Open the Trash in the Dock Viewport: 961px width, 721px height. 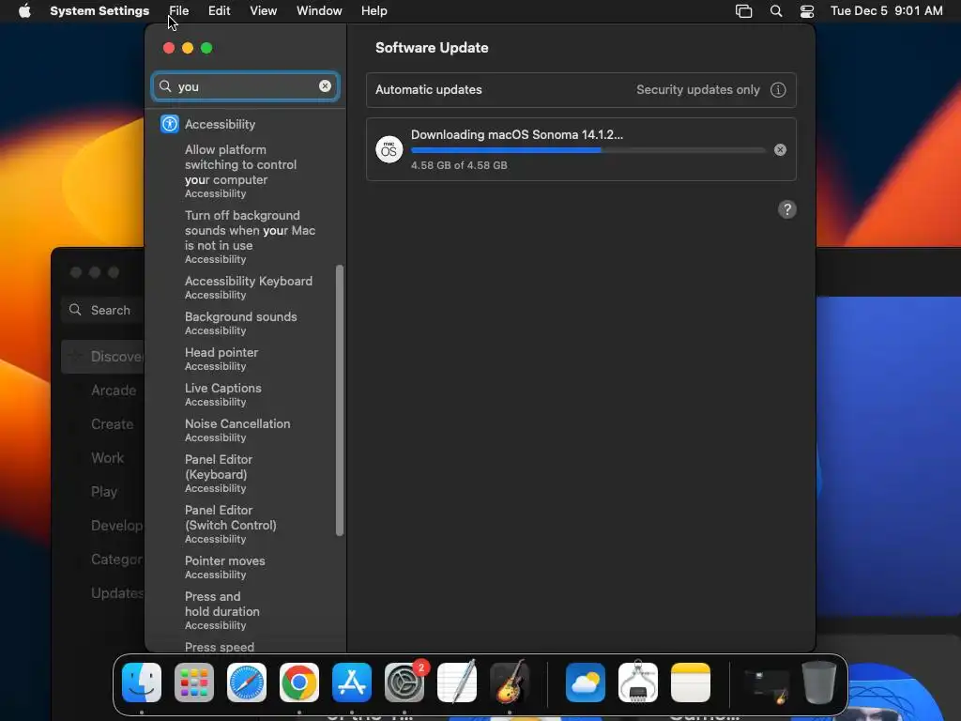pos(819,683)
